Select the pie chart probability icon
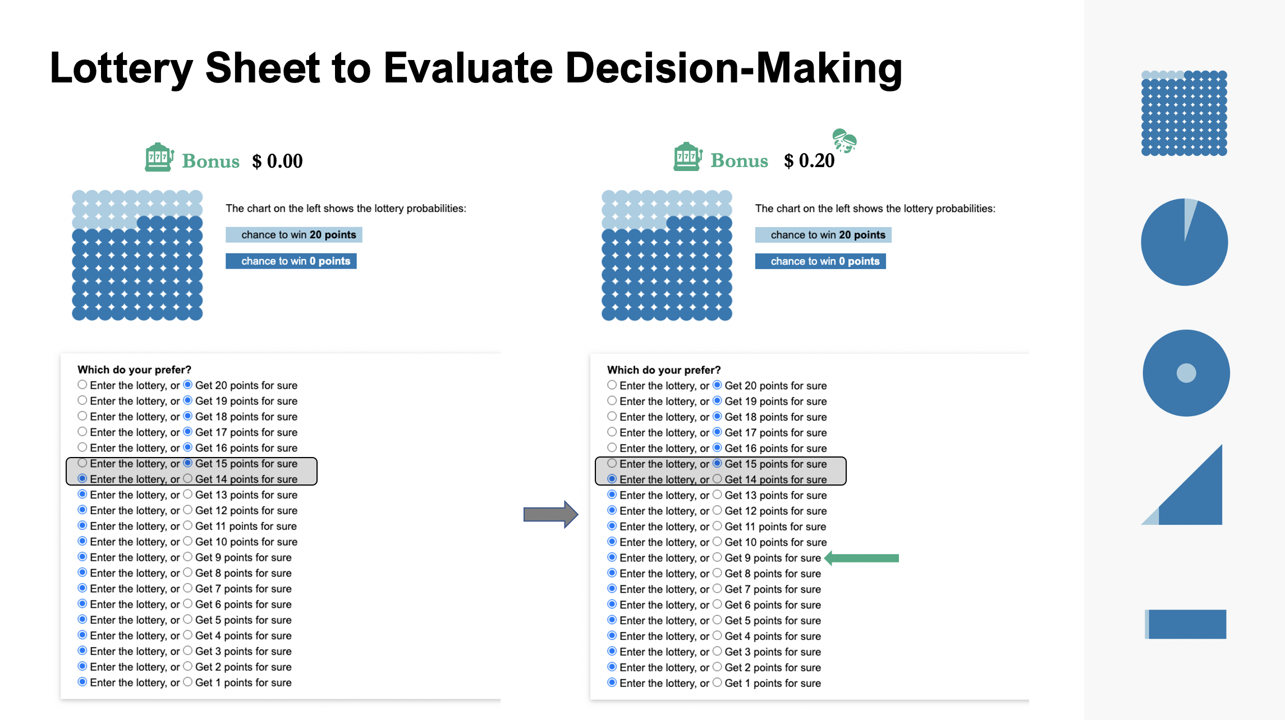 [1185, 242]
